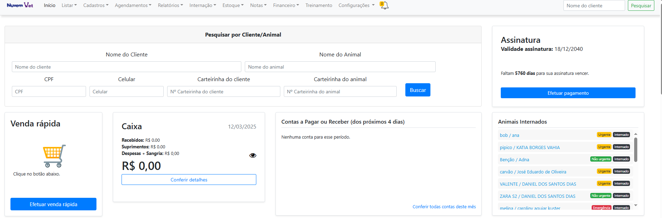This screenshot has height=218, width=662.
Task: Click the Emergência badge in animals list
Action: (x=601, y=208)
